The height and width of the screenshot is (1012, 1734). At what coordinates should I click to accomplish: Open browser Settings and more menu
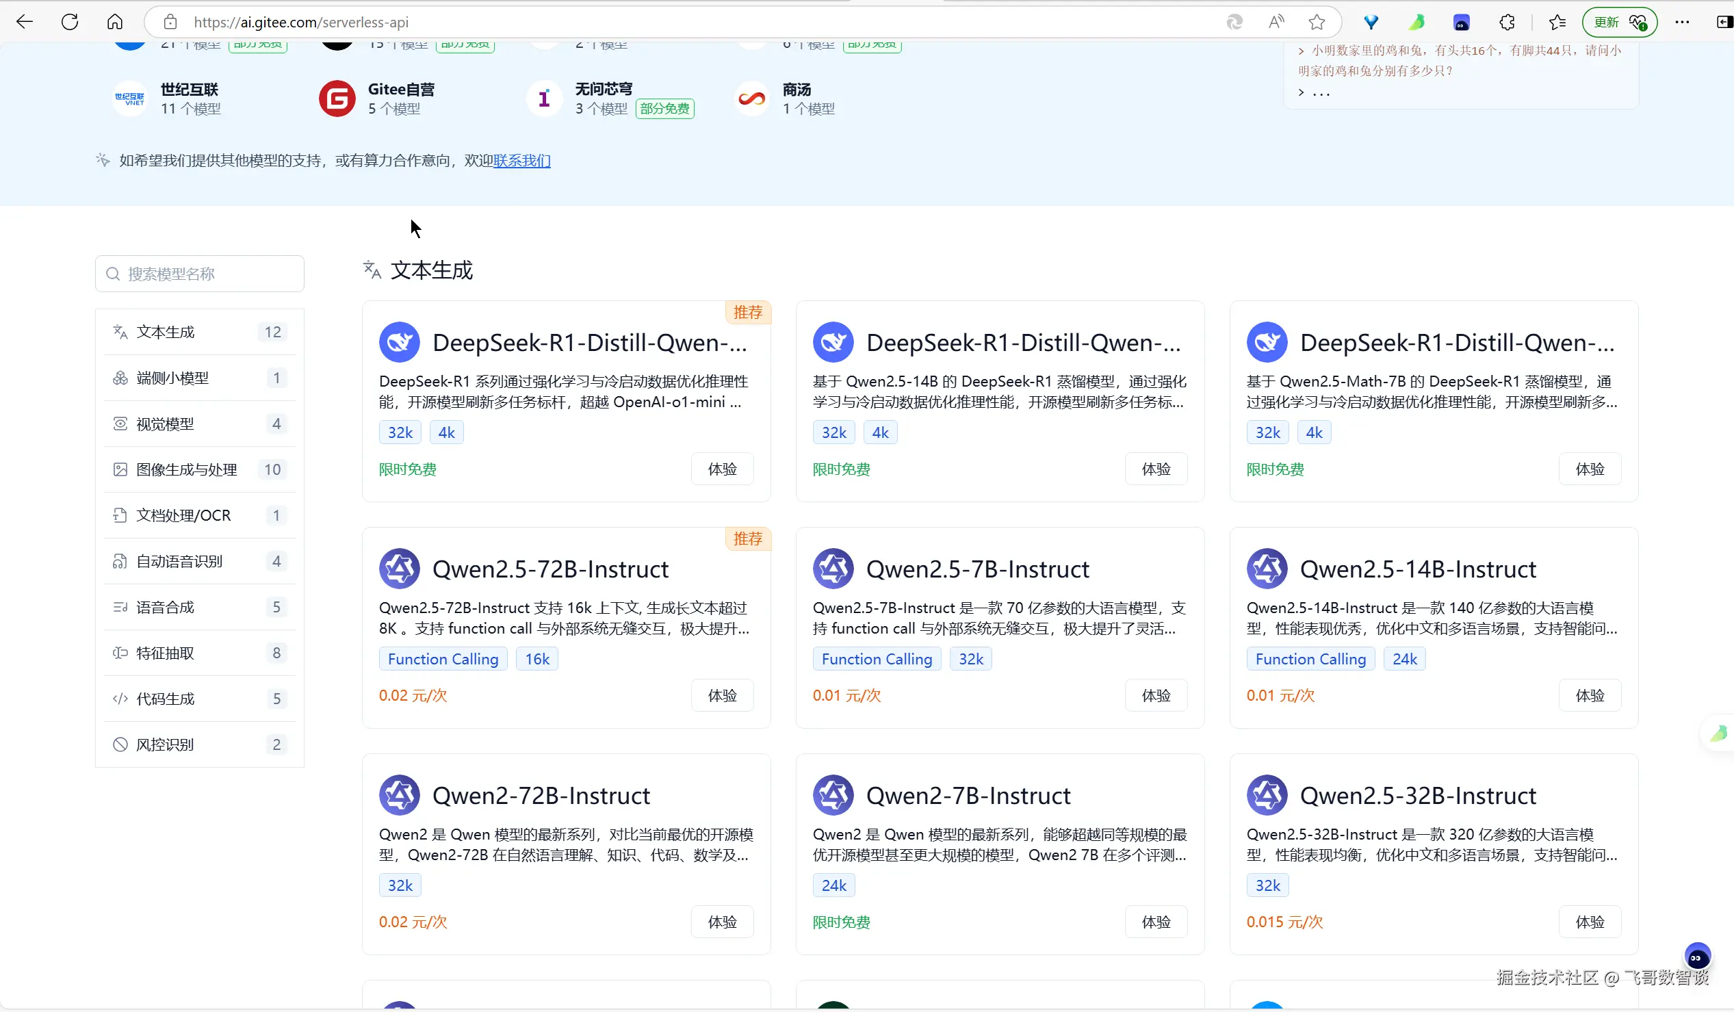pyautogui.click(x=1683, y=22)
